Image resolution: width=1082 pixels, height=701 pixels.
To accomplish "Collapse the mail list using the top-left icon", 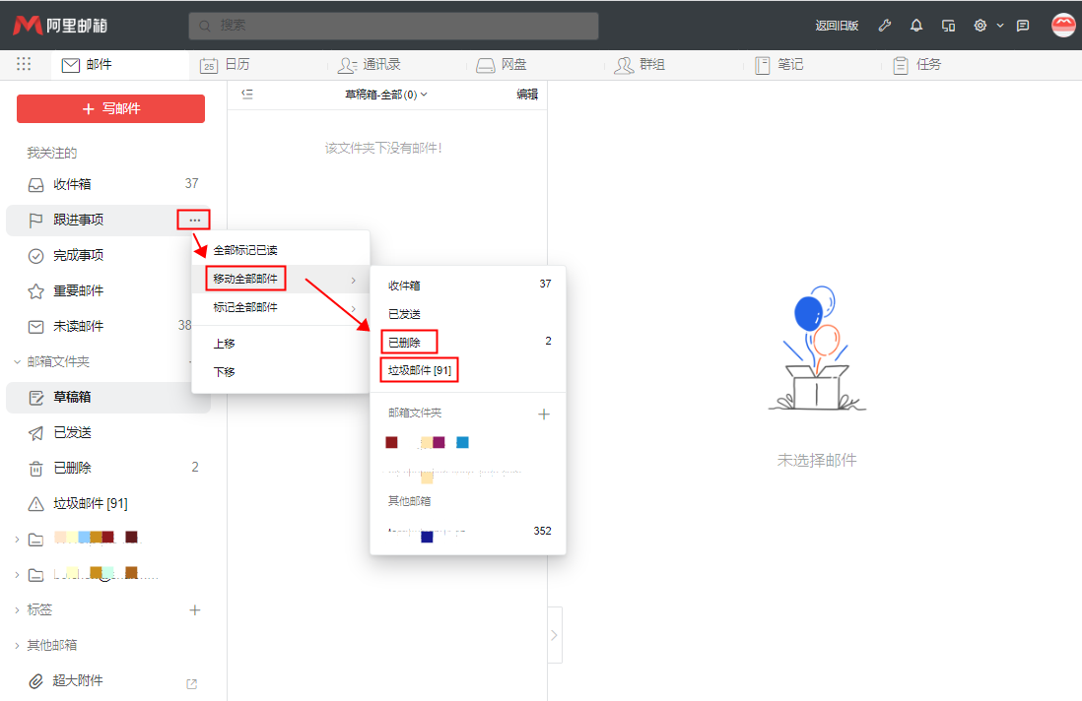I will tap(247, 95).
